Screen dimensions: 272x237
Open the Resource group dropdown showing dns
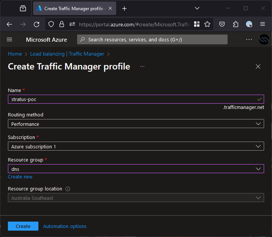(136, 169)
